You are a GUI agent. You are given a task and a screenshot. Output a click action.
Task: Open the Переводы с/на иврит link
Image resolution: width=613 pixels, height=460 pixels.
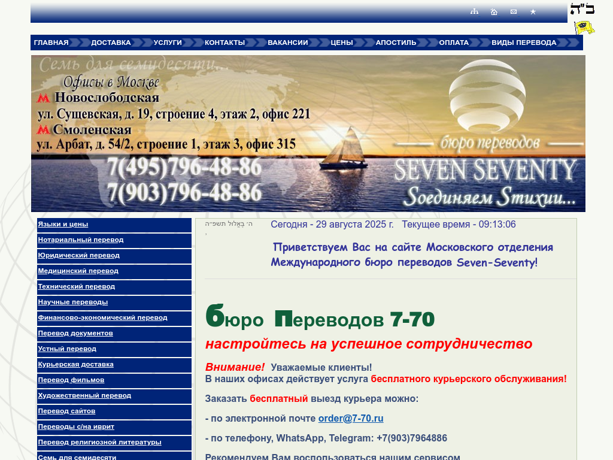click(76, 427)
